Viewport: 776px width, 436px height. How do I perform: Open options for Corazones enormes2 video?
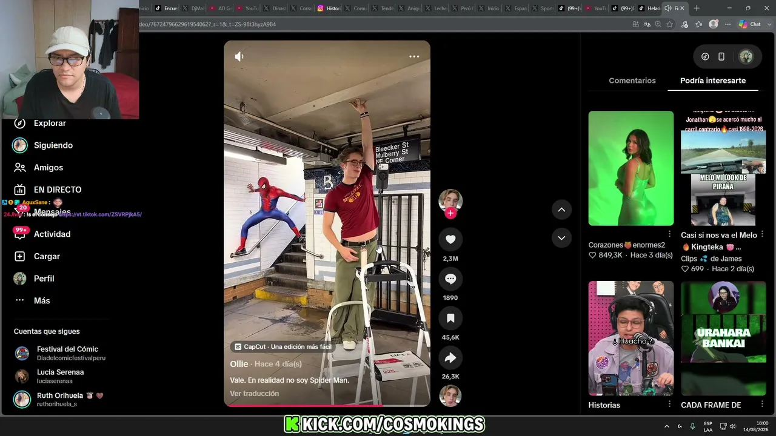coord(670,234)
